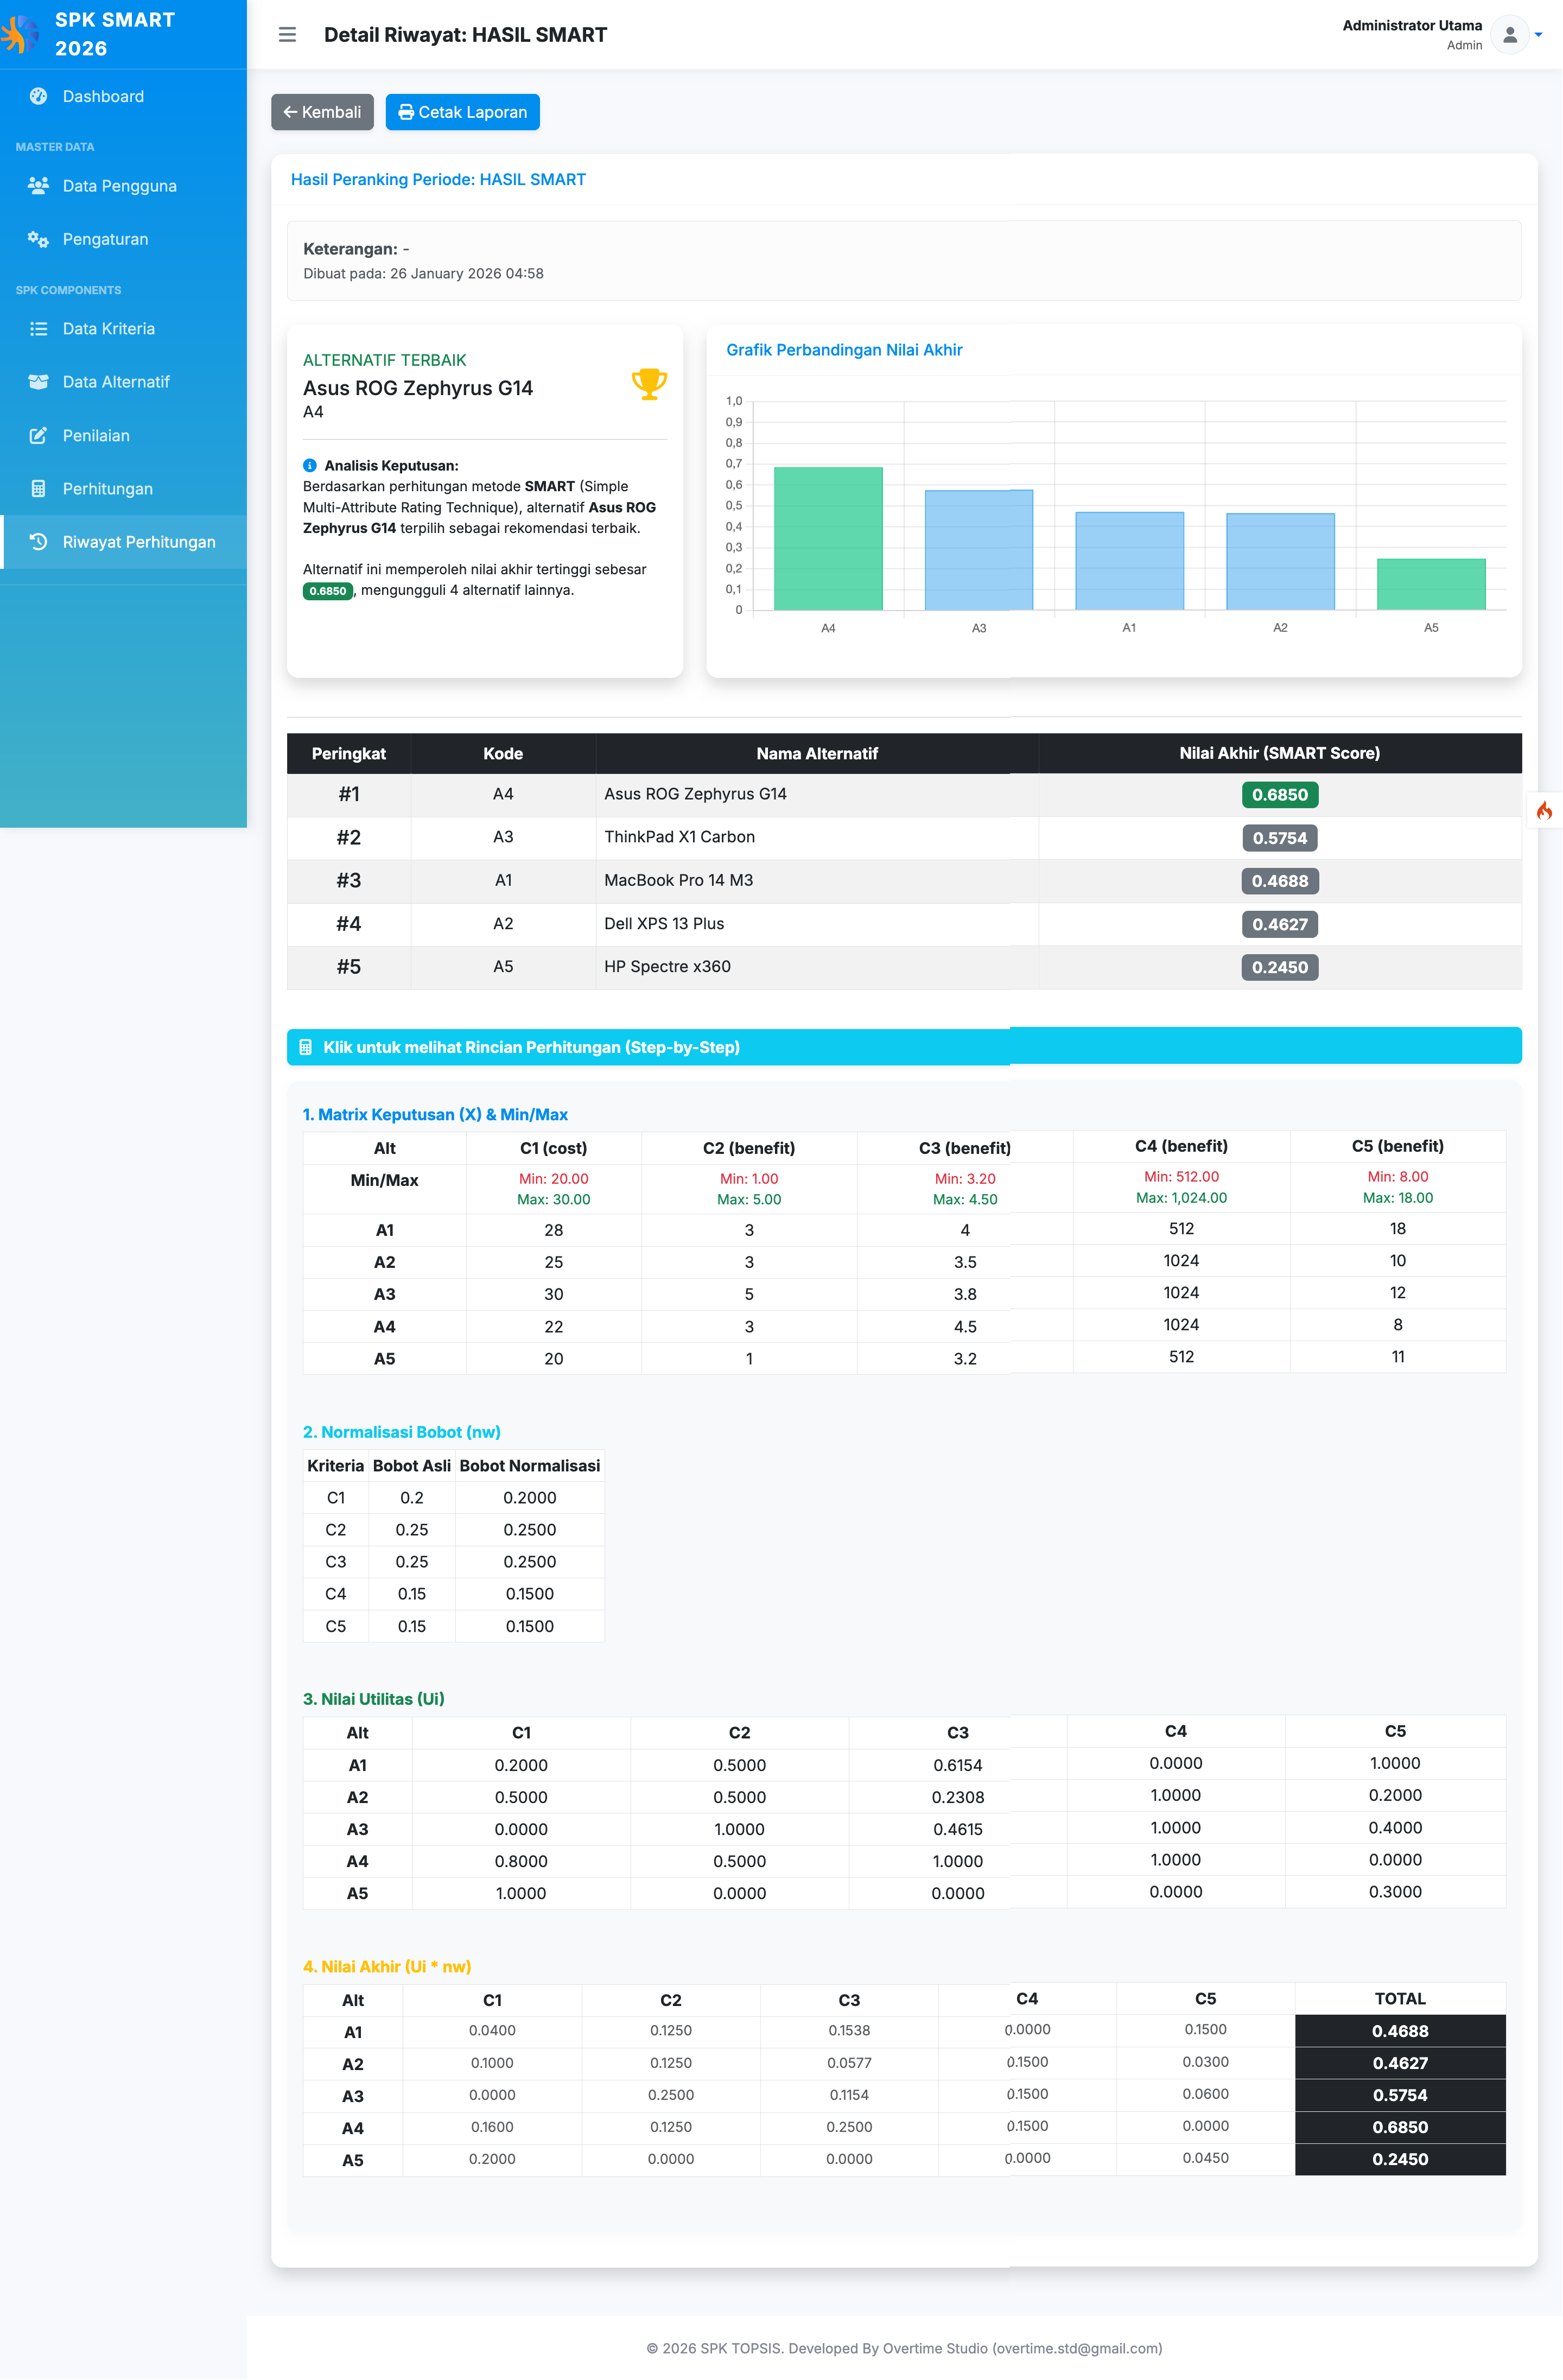The height and width of the screenshot is (2380, 1563).
Task: Click the A1 bar in chart
Action: pyautogui.click(x=1129, y=561)
